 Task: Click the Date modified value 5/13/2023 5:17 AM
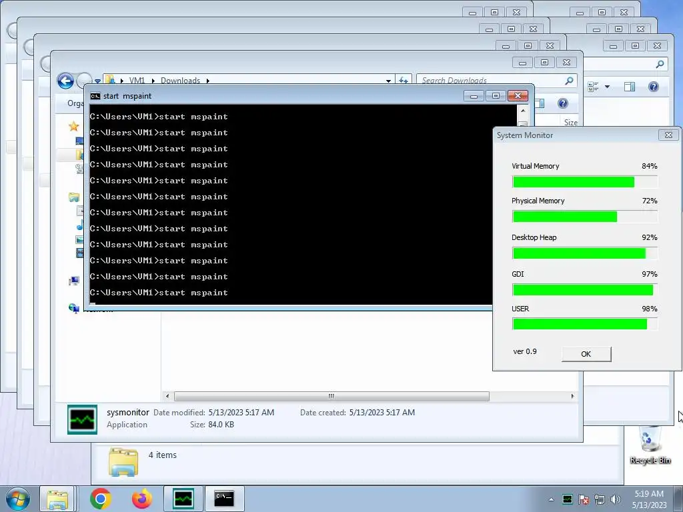tap(241, 412)
